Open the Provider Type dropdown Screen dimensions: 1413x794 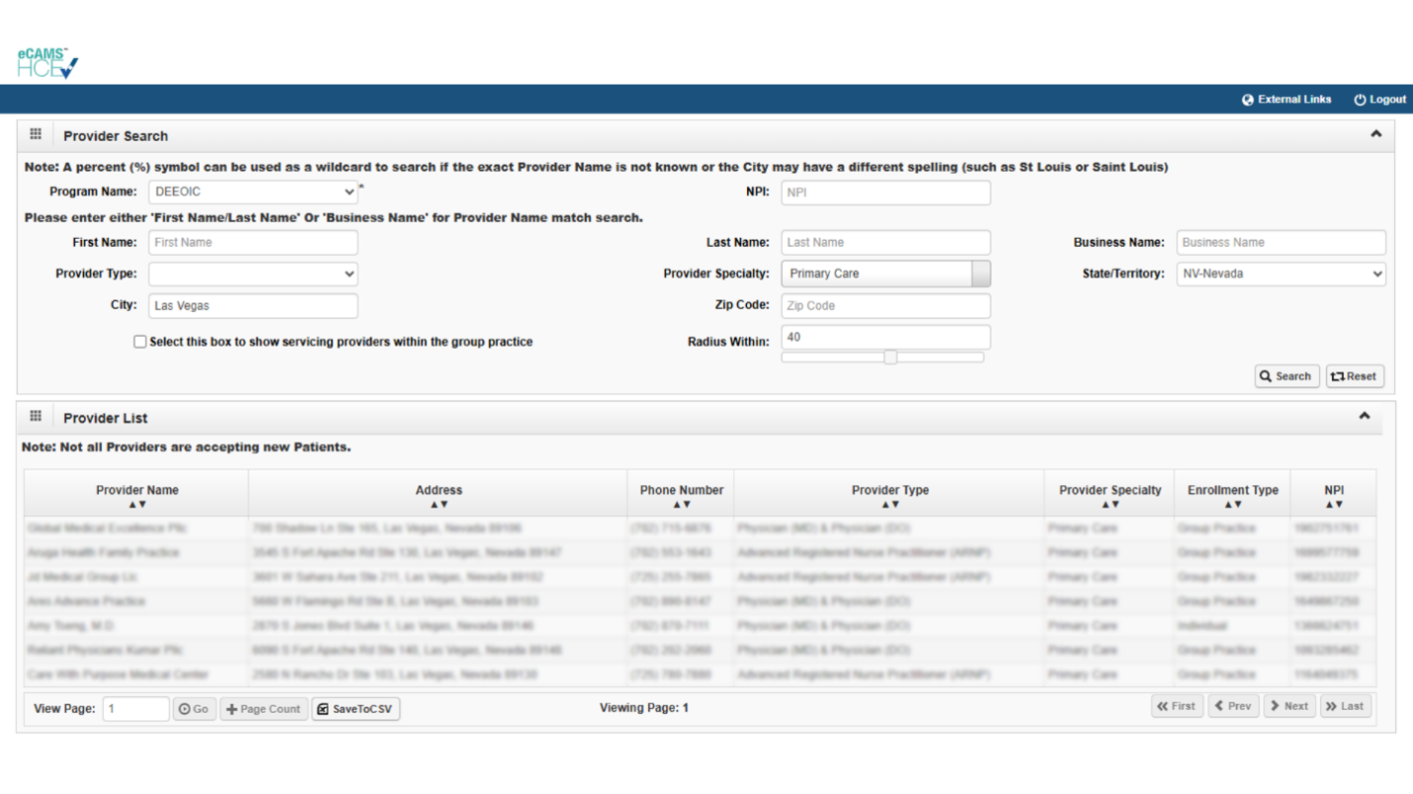click(x=253, y=274)
